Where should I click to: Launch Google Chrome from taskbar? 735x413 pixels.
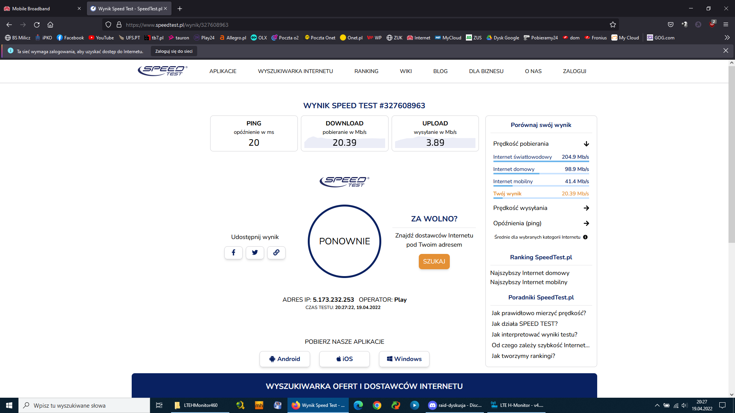coord(377,405)
